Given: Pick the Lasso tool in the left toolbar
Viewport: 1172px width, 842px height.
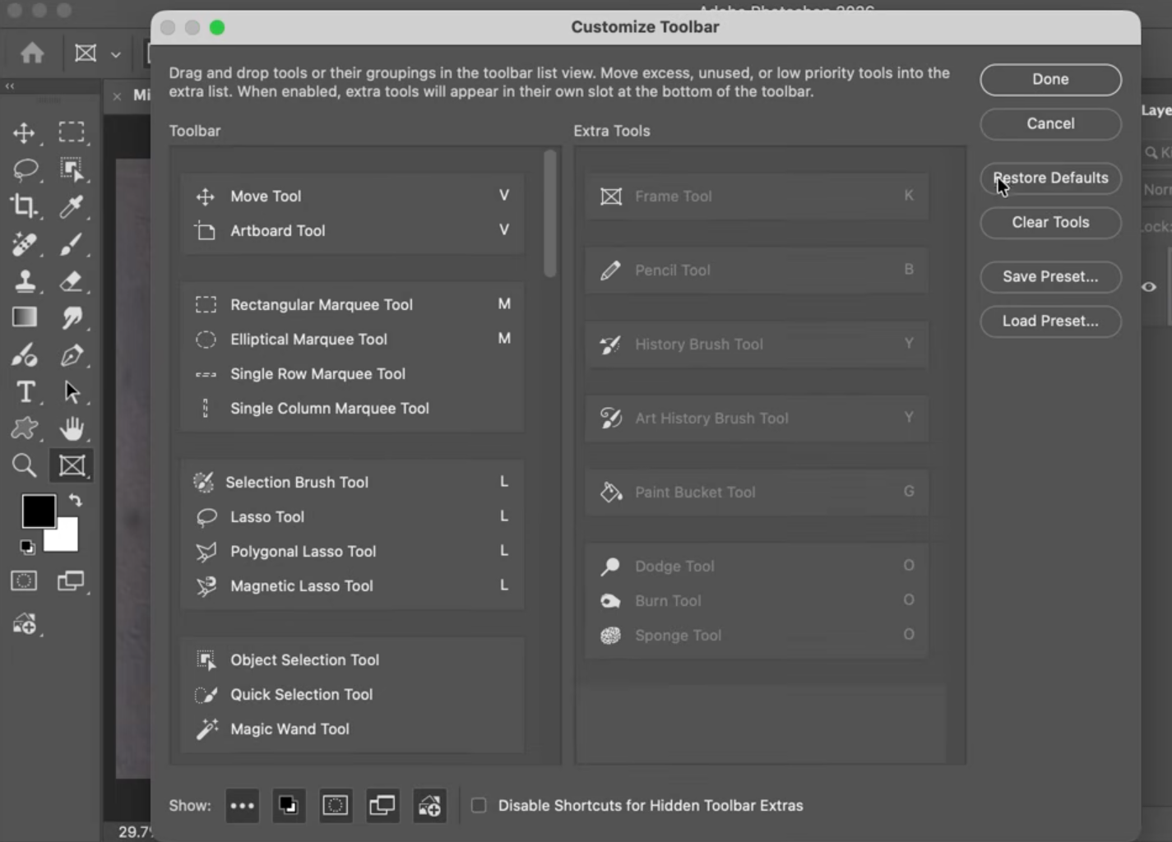Looking at the screenshot, I should (25, 169).
